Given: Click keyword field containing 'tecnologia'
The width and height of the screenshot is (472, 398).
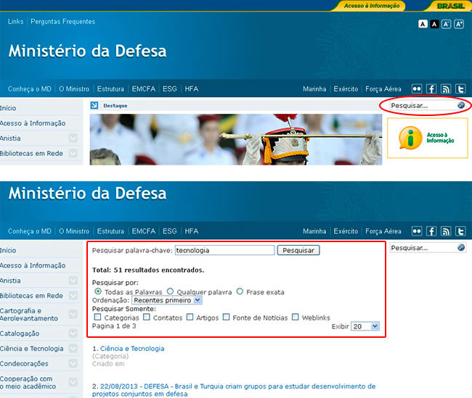Looking at the screenshot, I should point(225,250).
